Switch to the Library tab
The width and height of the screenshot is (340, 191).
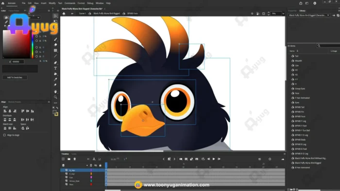tap(302, 11)
